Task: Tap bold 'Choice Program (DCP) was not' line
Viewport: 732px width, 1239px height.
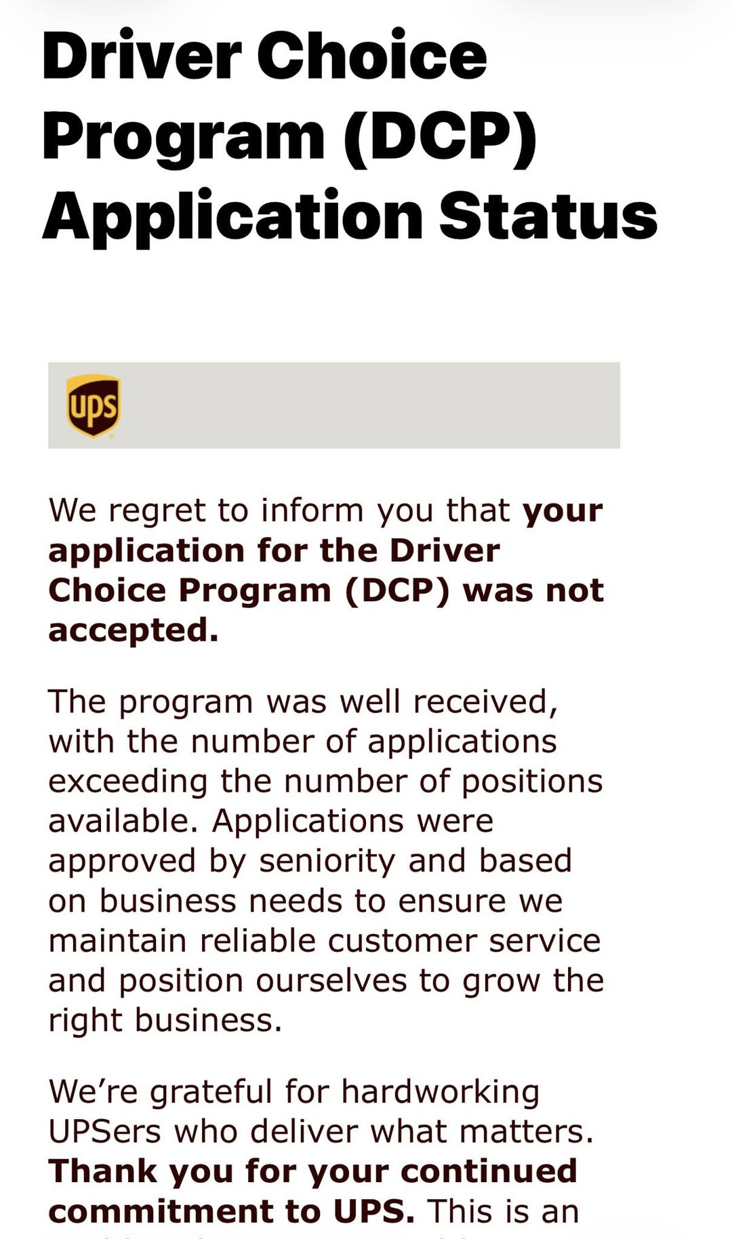Action: [x=326, y=590]
